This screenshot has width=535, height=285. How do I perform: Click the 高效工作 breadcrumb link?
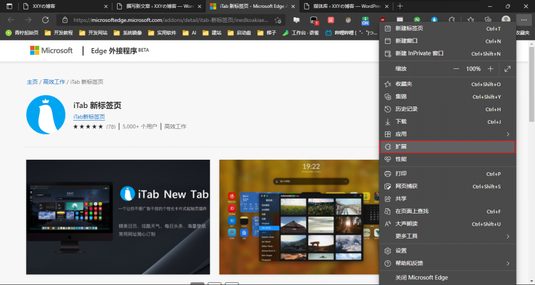coord(54,82)
